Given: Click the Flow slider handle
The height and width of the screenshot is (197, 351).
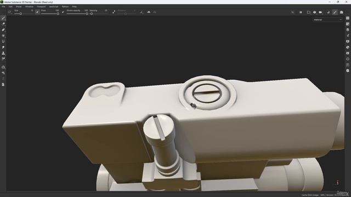Looking at the screenshot, I should (58, 14).
